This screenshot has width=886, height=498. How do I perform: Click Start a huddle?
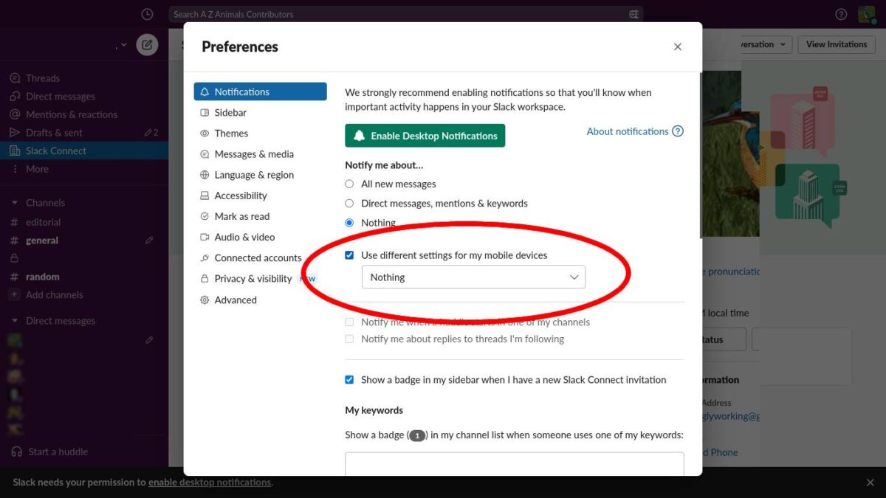point(58,452)
